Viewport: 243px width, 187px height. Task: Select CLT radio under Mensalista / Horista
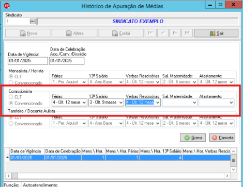click(11, 76)
